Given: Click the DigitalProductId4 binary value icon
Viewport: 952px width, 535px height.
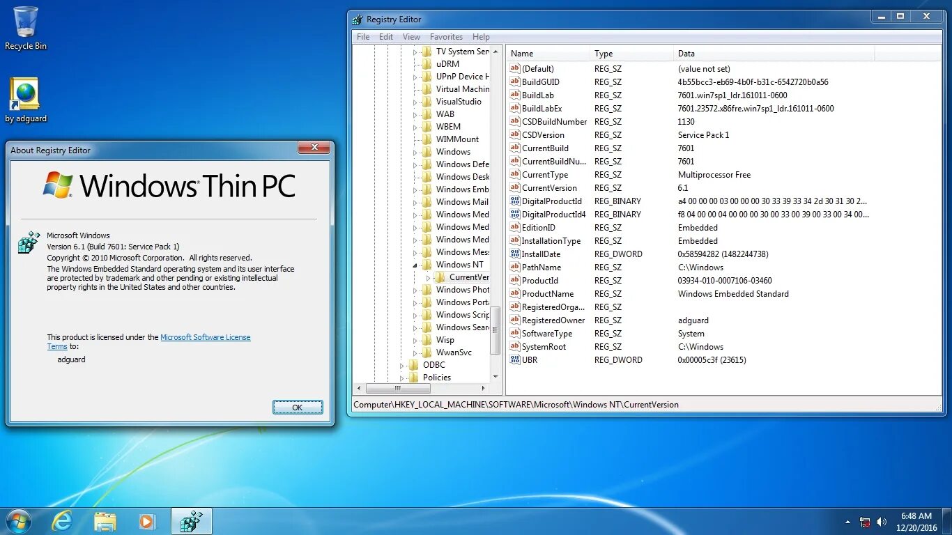Looking at the screenshot, I should coord(515,214).
